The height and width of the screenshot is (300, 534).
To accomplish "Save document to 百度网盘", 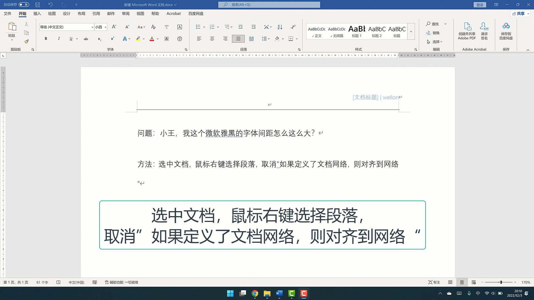I will tap(506, 31).
